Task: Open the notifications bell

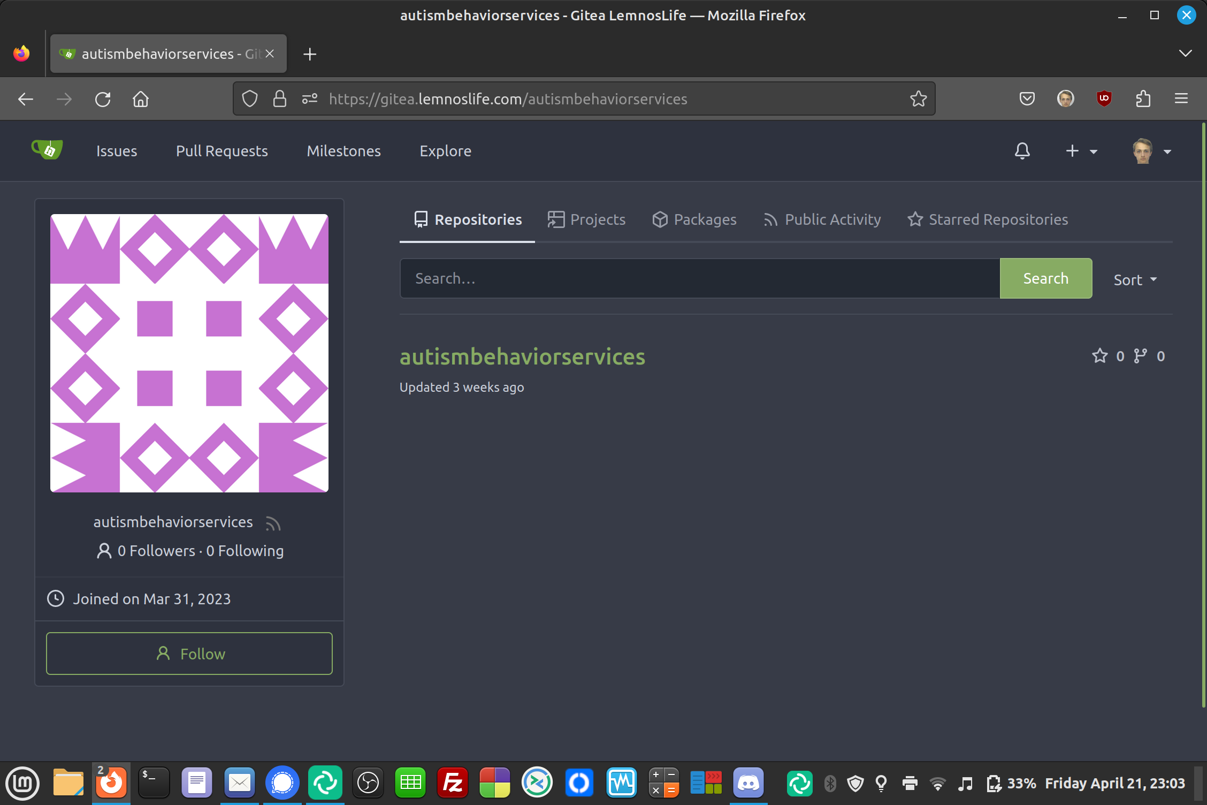Action: (x=1022, y=151)
